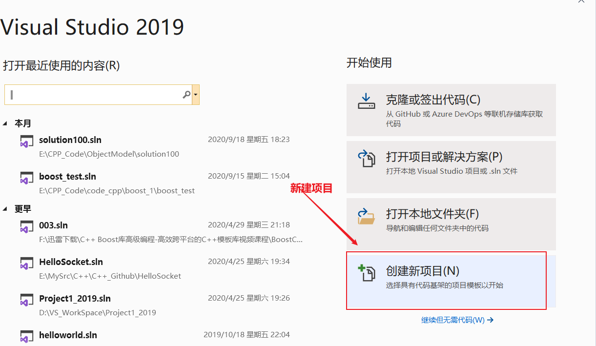
Task: Open recent solution helloworld.sln
Action: point(68,335)
